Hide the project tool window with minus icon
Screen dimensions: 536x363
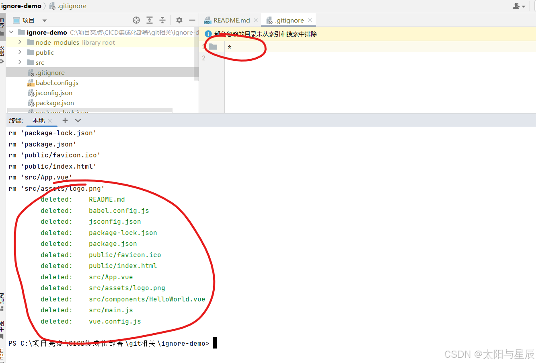(192, 20)
